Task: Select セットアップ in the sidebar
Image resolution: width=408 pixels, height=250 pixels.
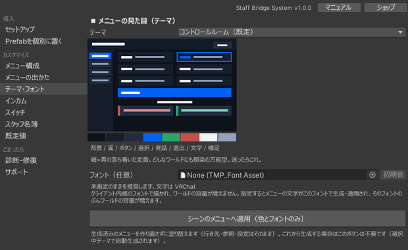Action: click(20, 30)
